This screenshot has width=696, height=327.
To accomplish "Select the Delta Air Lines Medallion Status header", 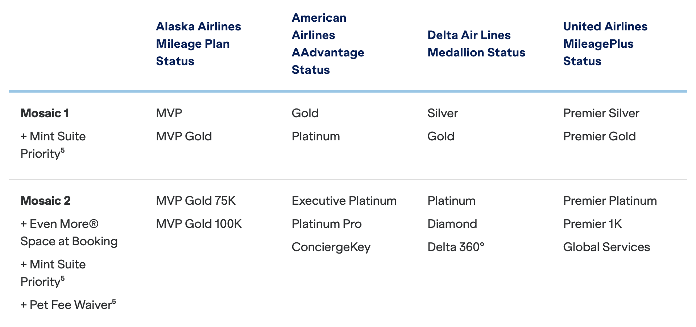I will point(476,44).
